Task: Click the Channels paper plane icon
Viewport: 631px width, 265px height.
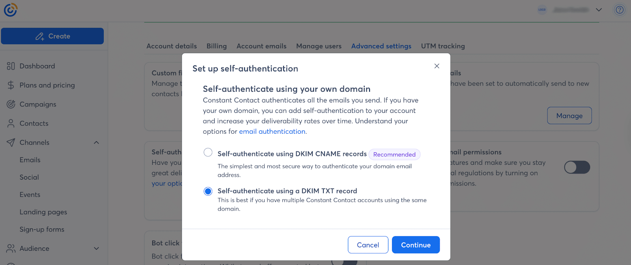Action: 11,143
